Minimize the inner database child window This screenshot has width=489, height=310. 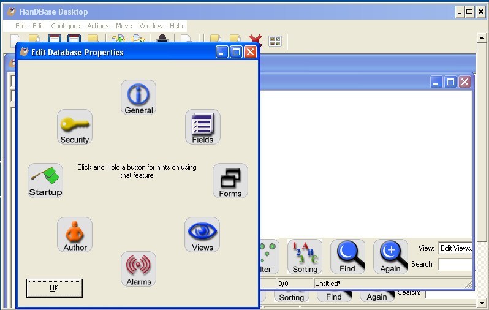click(436, 82)
